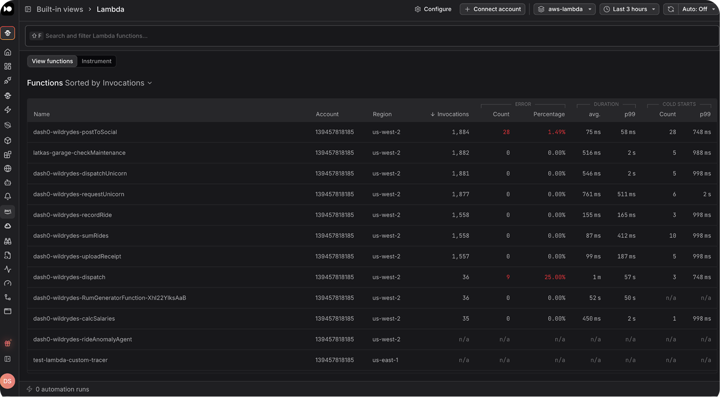Focus the Search and filter Lambda functions field

(372, 36)
